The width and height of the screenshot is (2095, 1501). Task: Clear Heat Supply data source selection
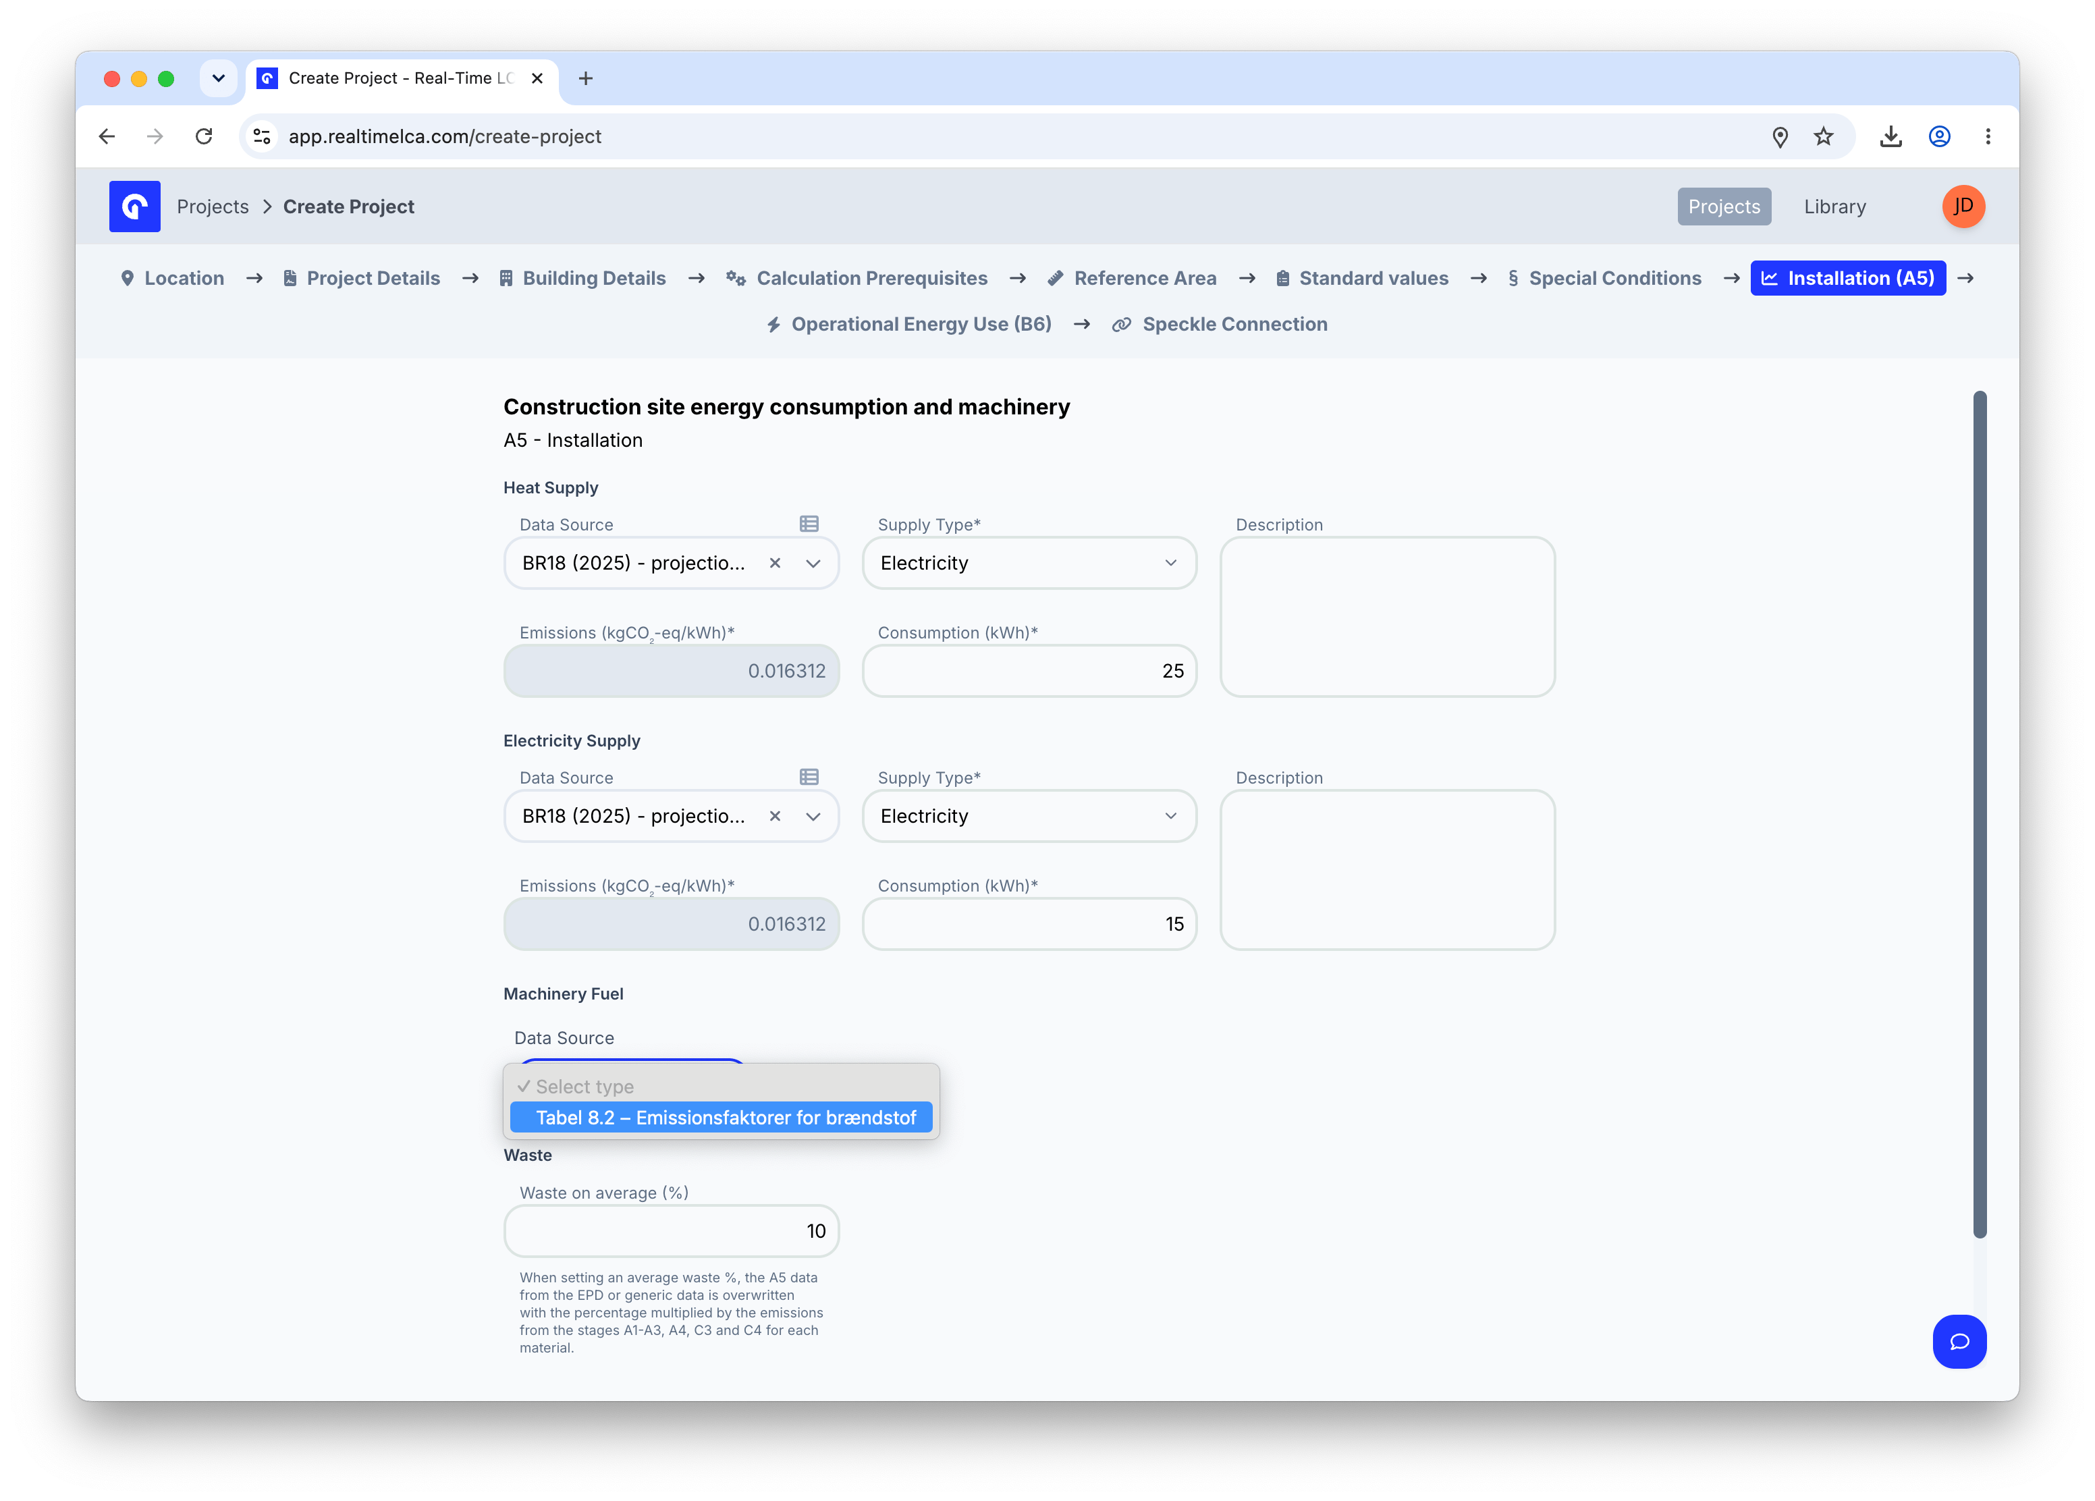[x=775, y=562]
